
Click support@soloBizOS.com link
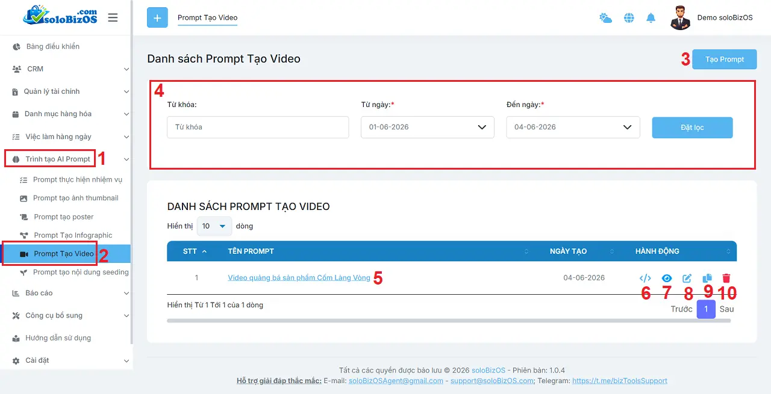tap(492, 381)
